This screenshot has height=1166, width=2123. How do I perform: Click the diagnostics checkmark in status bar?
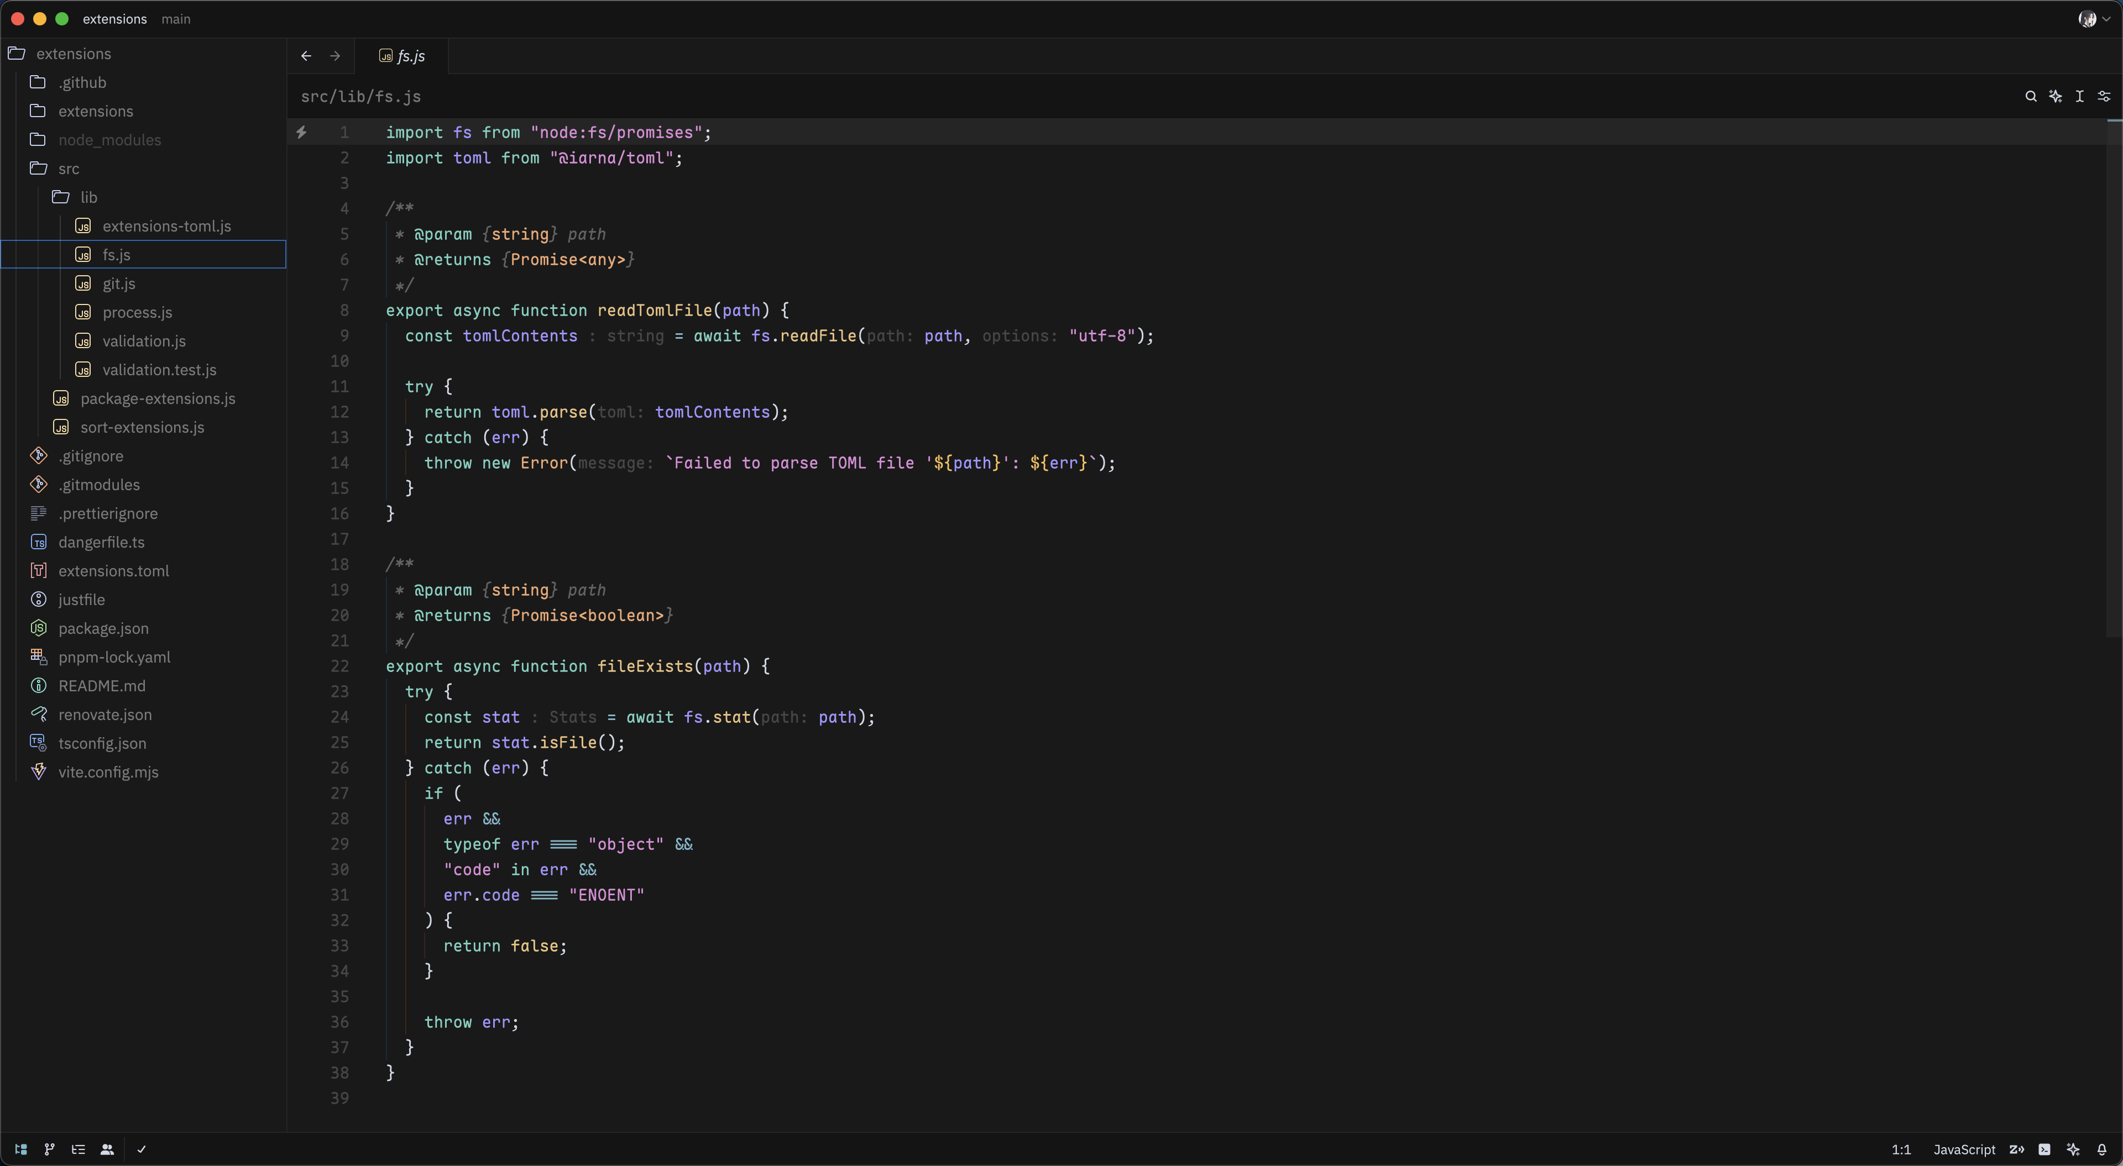(x=142, y=1149)
